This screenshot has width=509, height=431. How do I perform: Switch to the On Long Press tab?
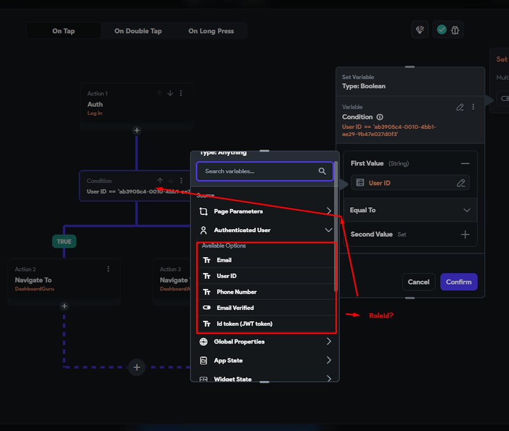pos(211,31)
